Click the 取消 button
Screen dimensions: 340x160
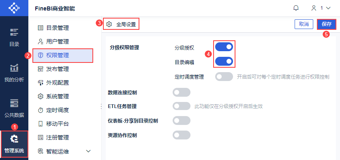click(x=304, y=24)
